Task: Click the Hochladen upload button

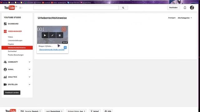Action: point(173,7)
